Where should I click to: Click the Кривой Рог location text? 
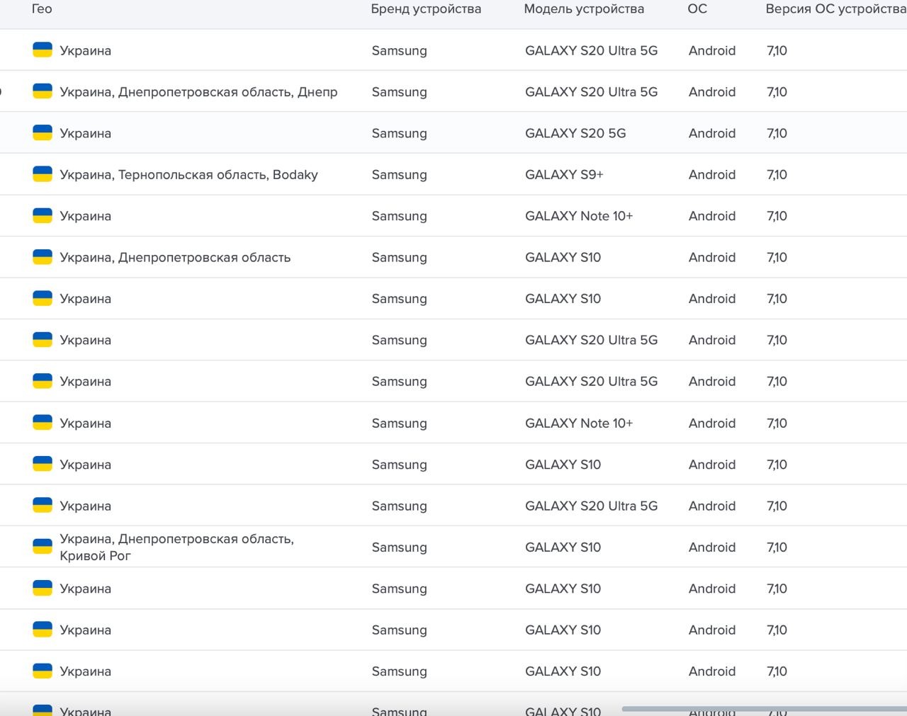click(x=95, y=556)
